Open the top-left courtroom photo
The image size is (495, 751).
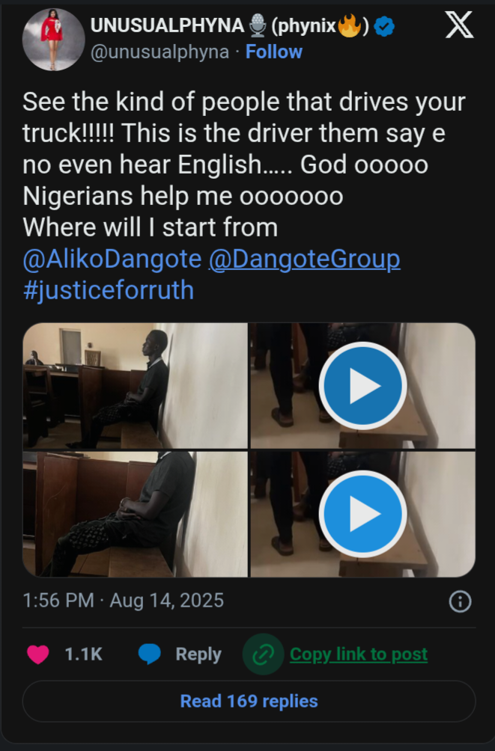pyautogui.click(x=135, y=386)
